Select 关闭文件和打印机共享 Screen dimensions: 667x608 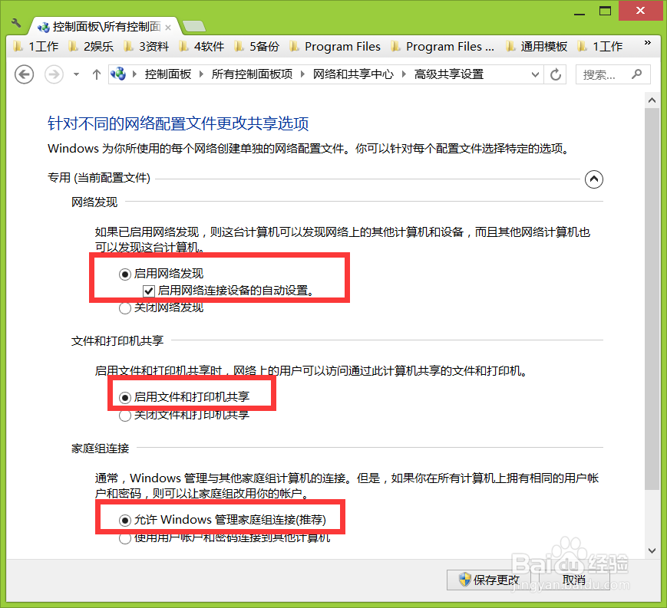tap(124, 416)
